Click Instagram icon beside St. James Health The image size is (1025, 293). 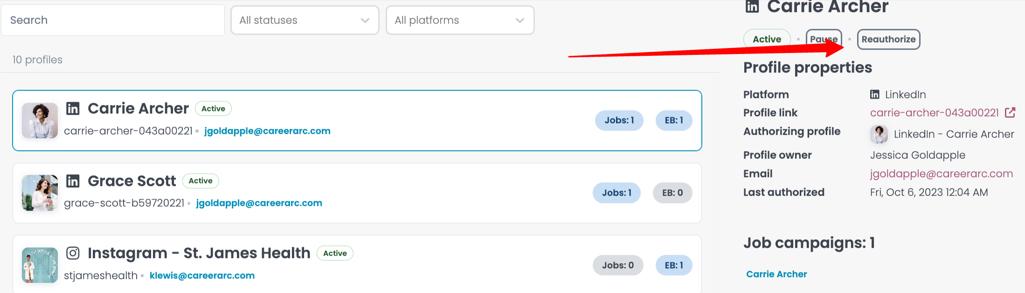(x=73, y=253)
